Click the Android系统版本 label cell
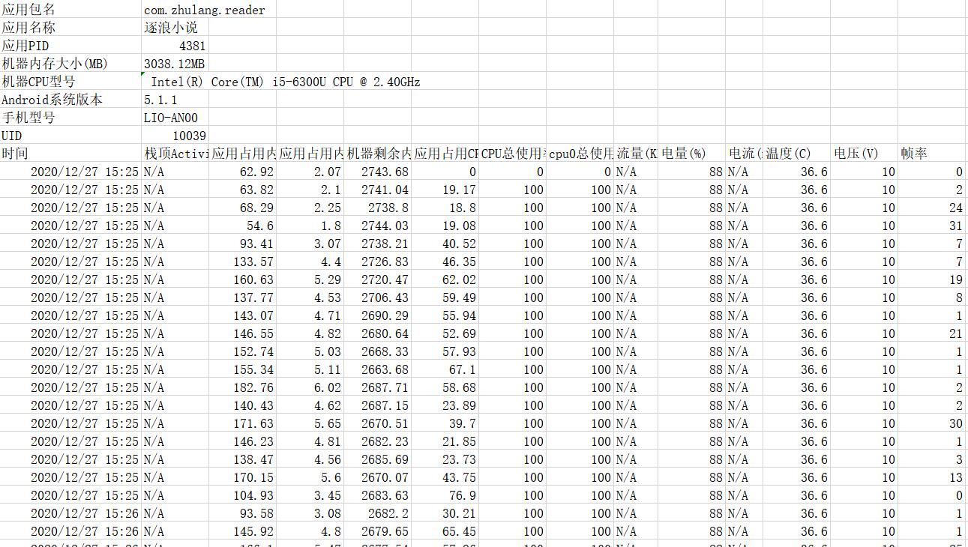The height and width of the screenshot is (547, 968). pos(71,100)
